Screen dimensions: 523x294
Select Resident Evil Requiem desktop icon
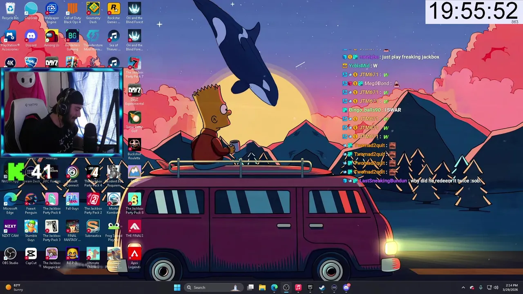(114, 177)
